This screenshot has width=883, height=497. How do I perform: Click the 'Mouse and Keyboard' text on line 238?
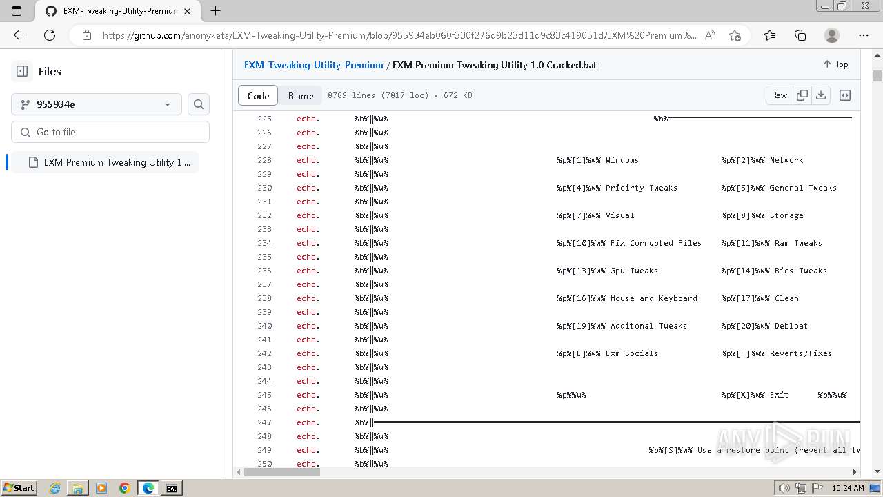654,298
